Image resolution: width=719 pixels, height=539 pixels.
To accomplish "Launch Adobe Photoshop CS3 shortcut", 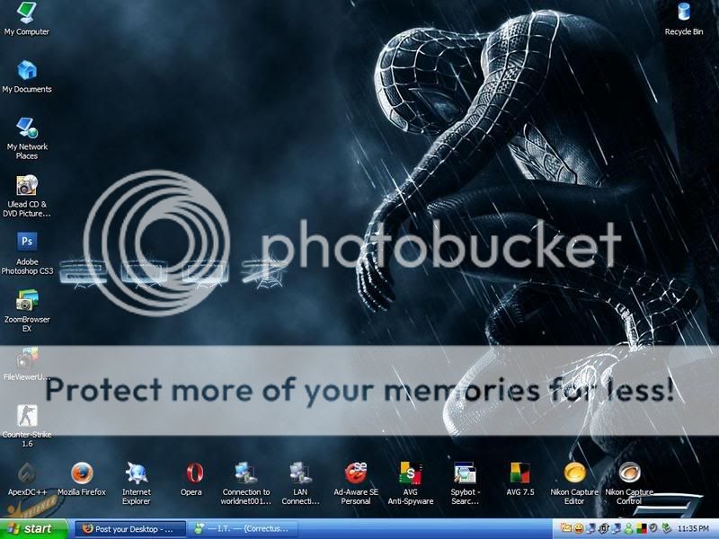I will [27, 253].
